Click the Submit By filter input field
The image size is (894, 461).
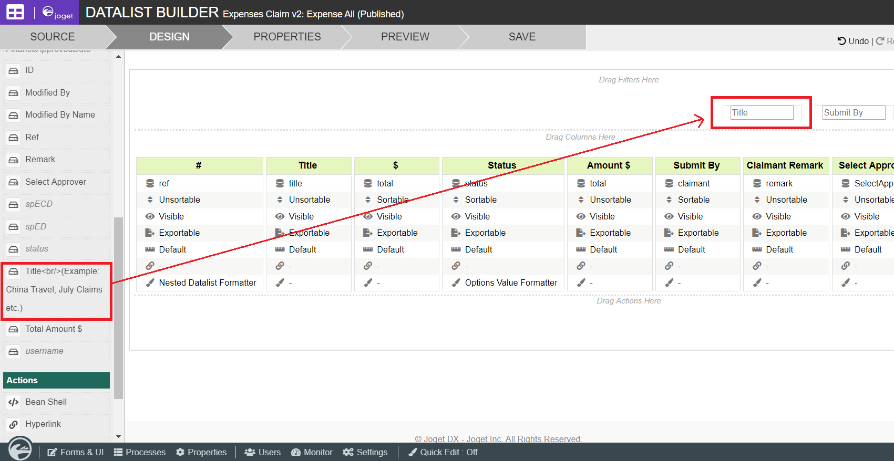[854, 112]
